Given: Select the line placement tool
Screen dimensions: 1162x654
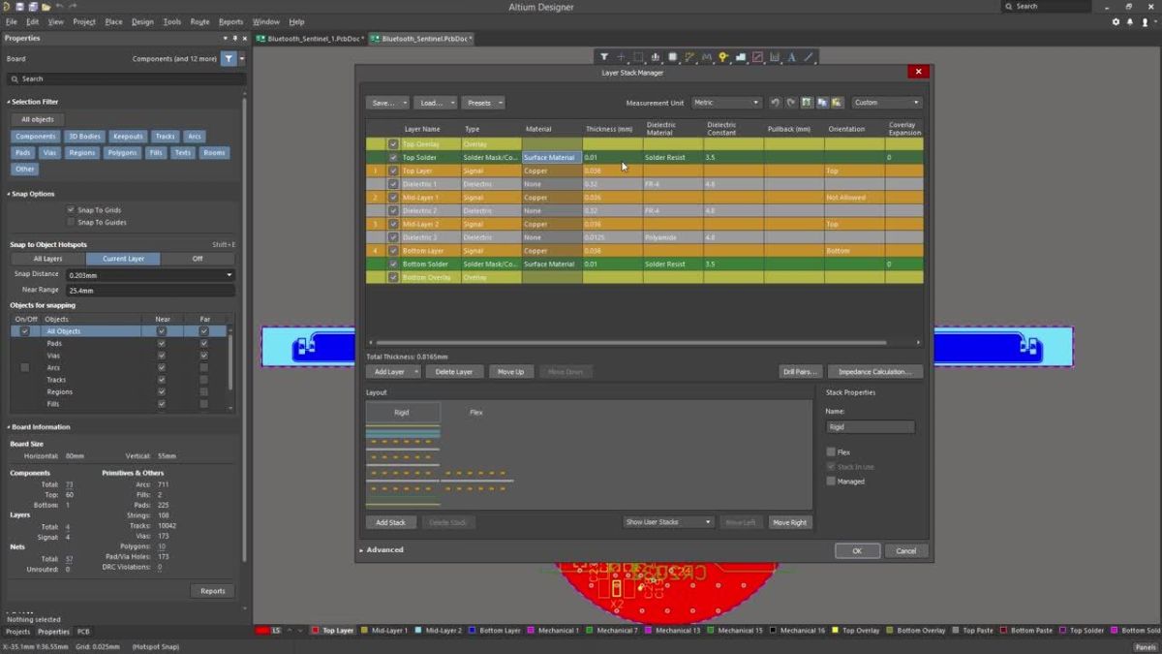Looking at the screenshot, I should [x=809, y=57].
